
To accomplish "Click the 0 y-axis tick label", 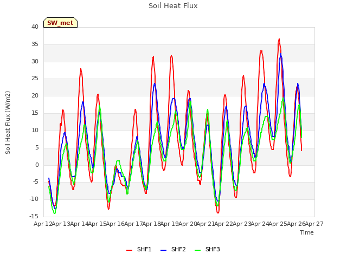I will pyautogui.click(x=37, y=165).
